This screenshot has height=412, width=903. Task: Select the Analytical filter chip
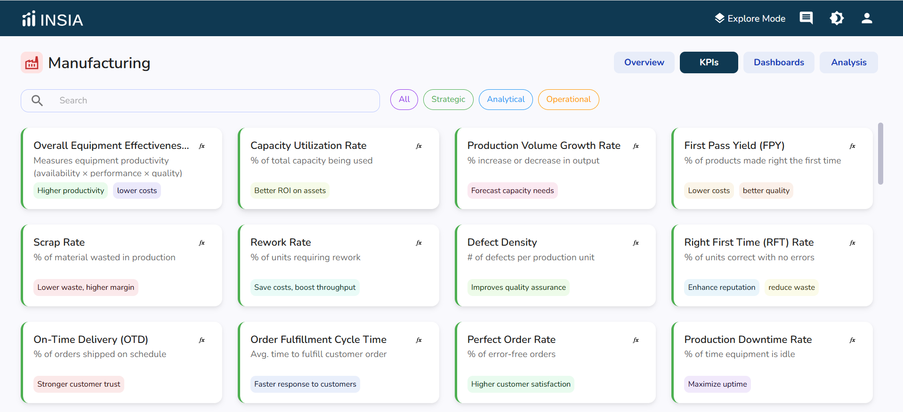point(506,100)
